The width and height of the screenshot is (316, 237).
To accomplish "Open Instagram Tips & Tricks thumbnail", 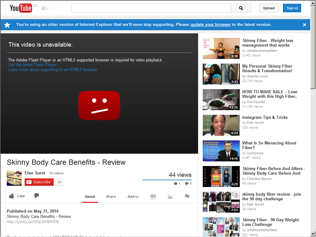I will [221, 125].
